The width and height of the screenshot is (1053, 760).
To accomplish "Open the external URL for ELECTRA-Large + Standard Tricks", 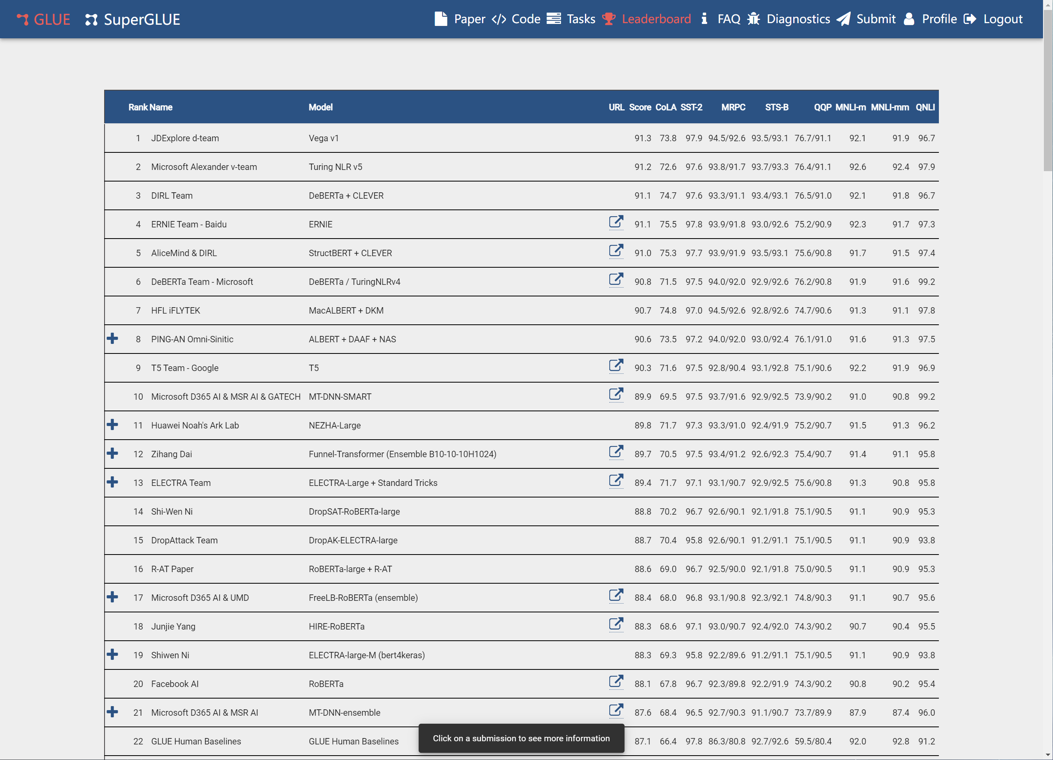I will pos(616,481).
